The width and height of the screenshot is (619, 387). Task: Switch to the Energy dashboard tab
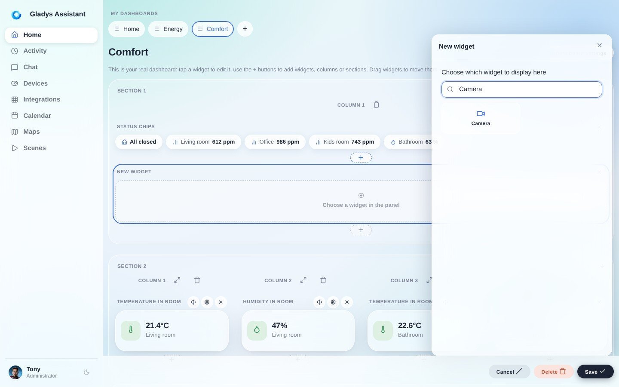(169, 29)
